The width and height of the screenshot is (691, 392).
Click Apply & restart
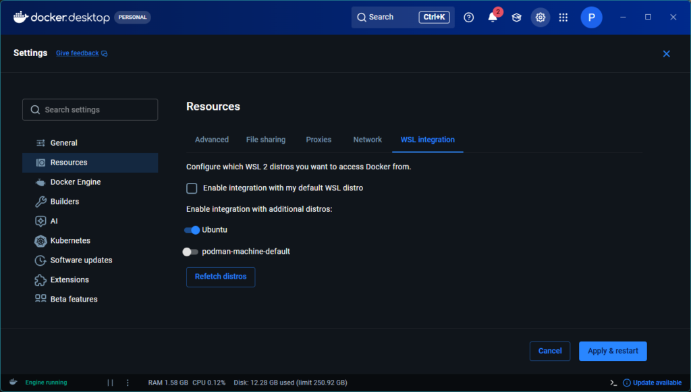coord(613,351)
